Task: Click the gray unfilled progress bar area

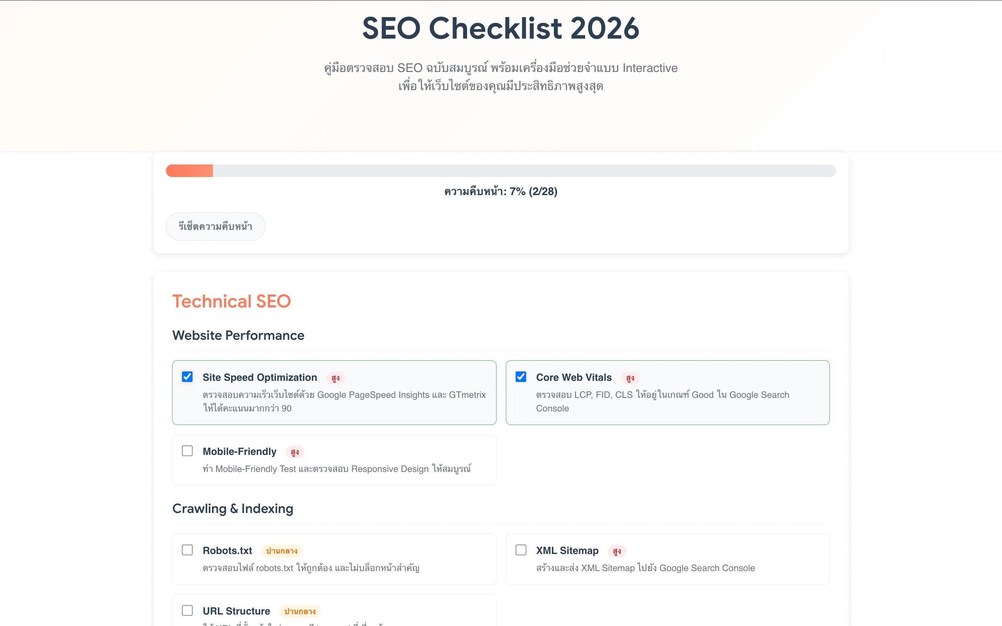Action: pos(522,170)
